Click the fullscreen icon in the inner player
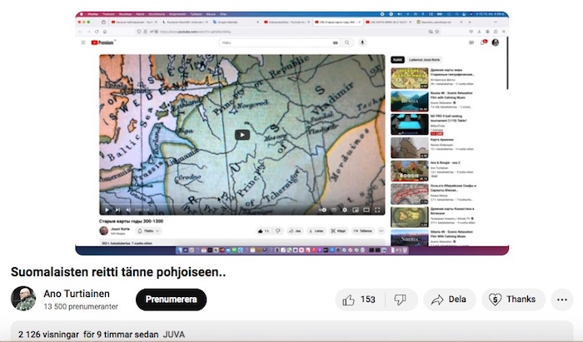The height and width of the screenshot is (342, 583). click(377, 210)
